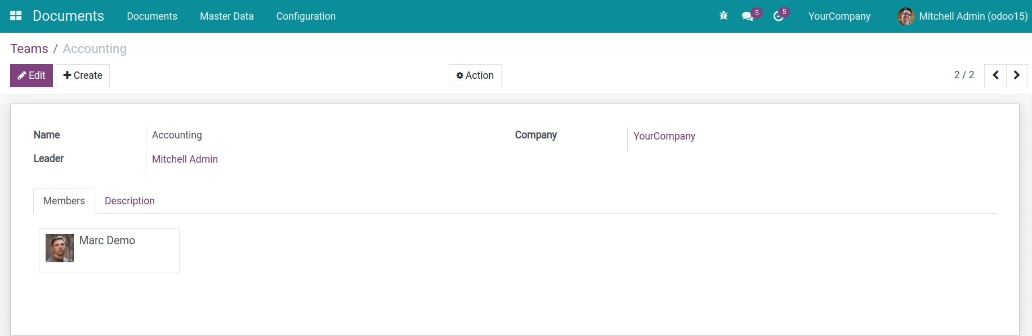Screen dimensions: 1032x336
Task: Click the Create button
Action: [83, 75]
